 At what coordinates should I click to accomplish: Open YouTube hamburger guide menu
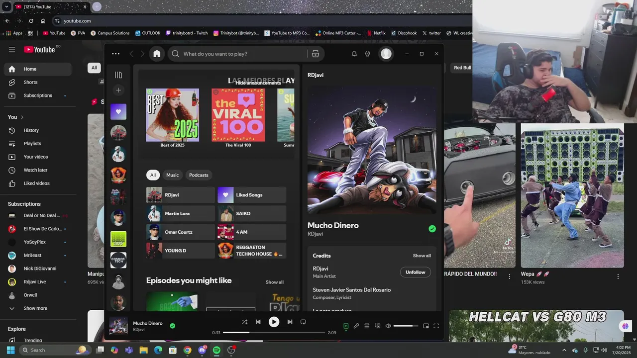[x=12, y=49]
